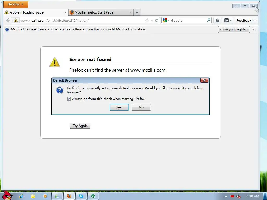
Task: Uncheck Always perform this check checkbox
Action: 69,99
